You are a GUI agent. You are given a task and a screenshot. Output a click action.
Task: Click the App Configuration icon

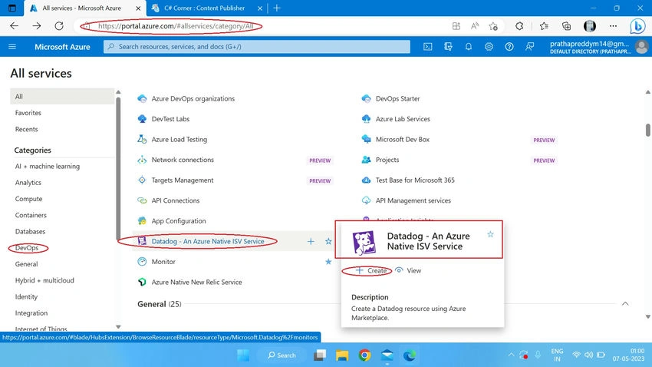point(142,221)
